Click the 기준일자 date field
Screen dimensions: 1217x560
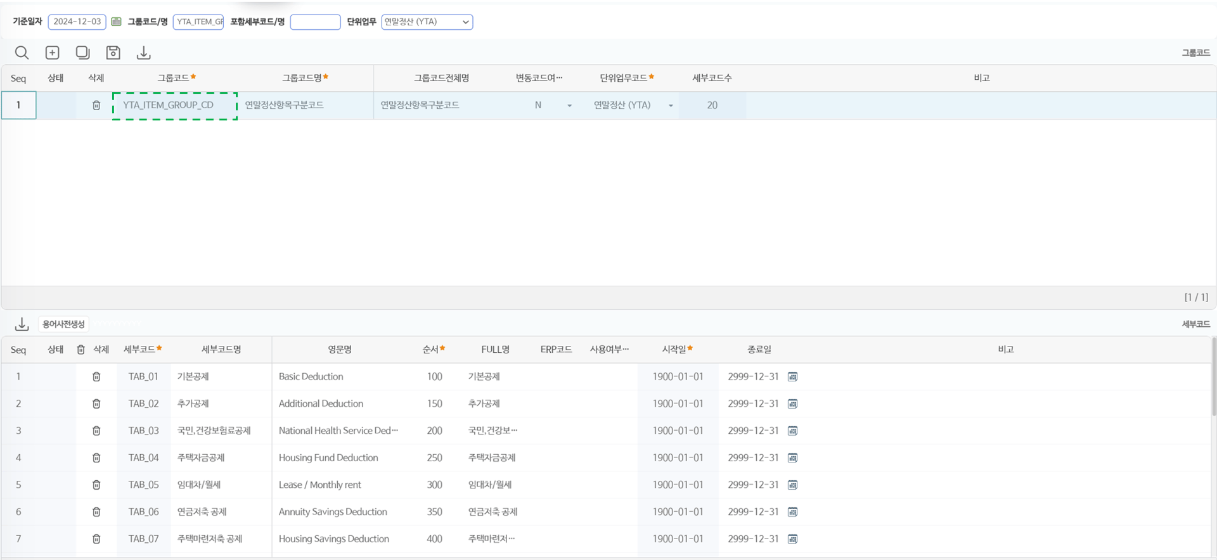click(77, 22)
